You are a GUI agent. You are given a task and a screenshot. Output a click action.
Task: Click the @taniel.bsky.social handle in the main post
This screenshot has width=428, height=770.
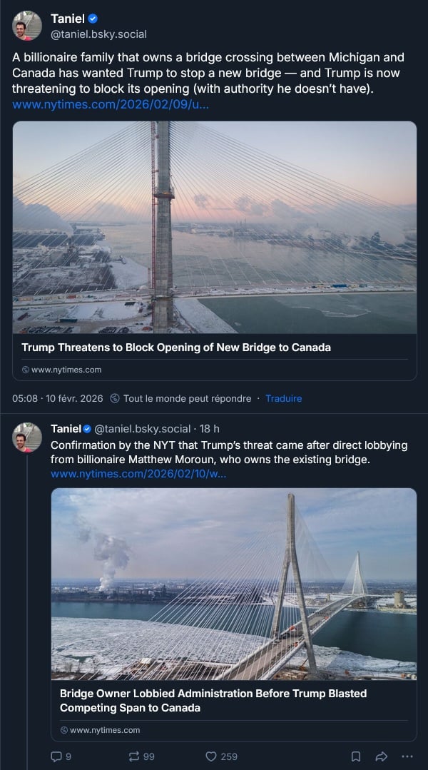point(98,34)
